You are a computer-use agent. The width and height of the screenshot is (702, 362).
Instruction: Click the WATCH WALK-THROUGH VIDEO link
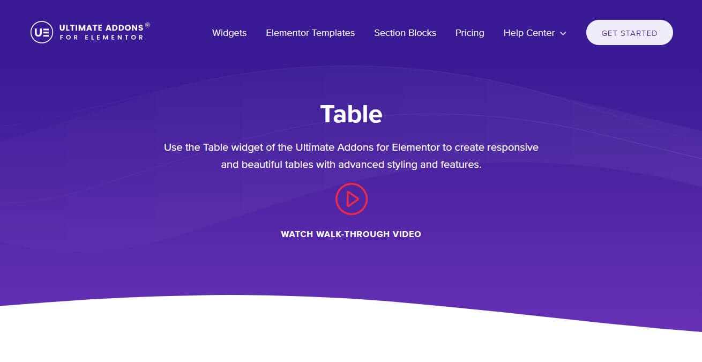[x=351, y=234]
